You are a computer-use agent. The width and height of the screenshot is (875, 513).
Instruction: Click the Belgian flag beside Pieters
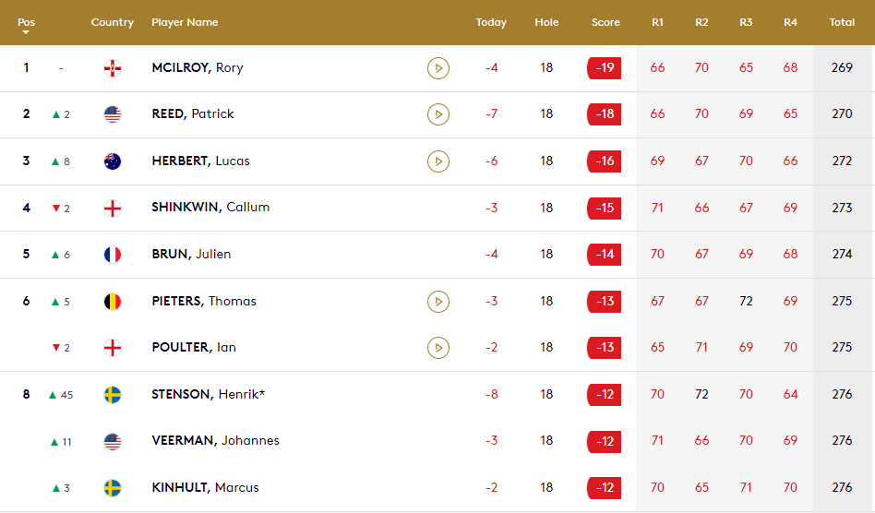click(x=113, y=302)
